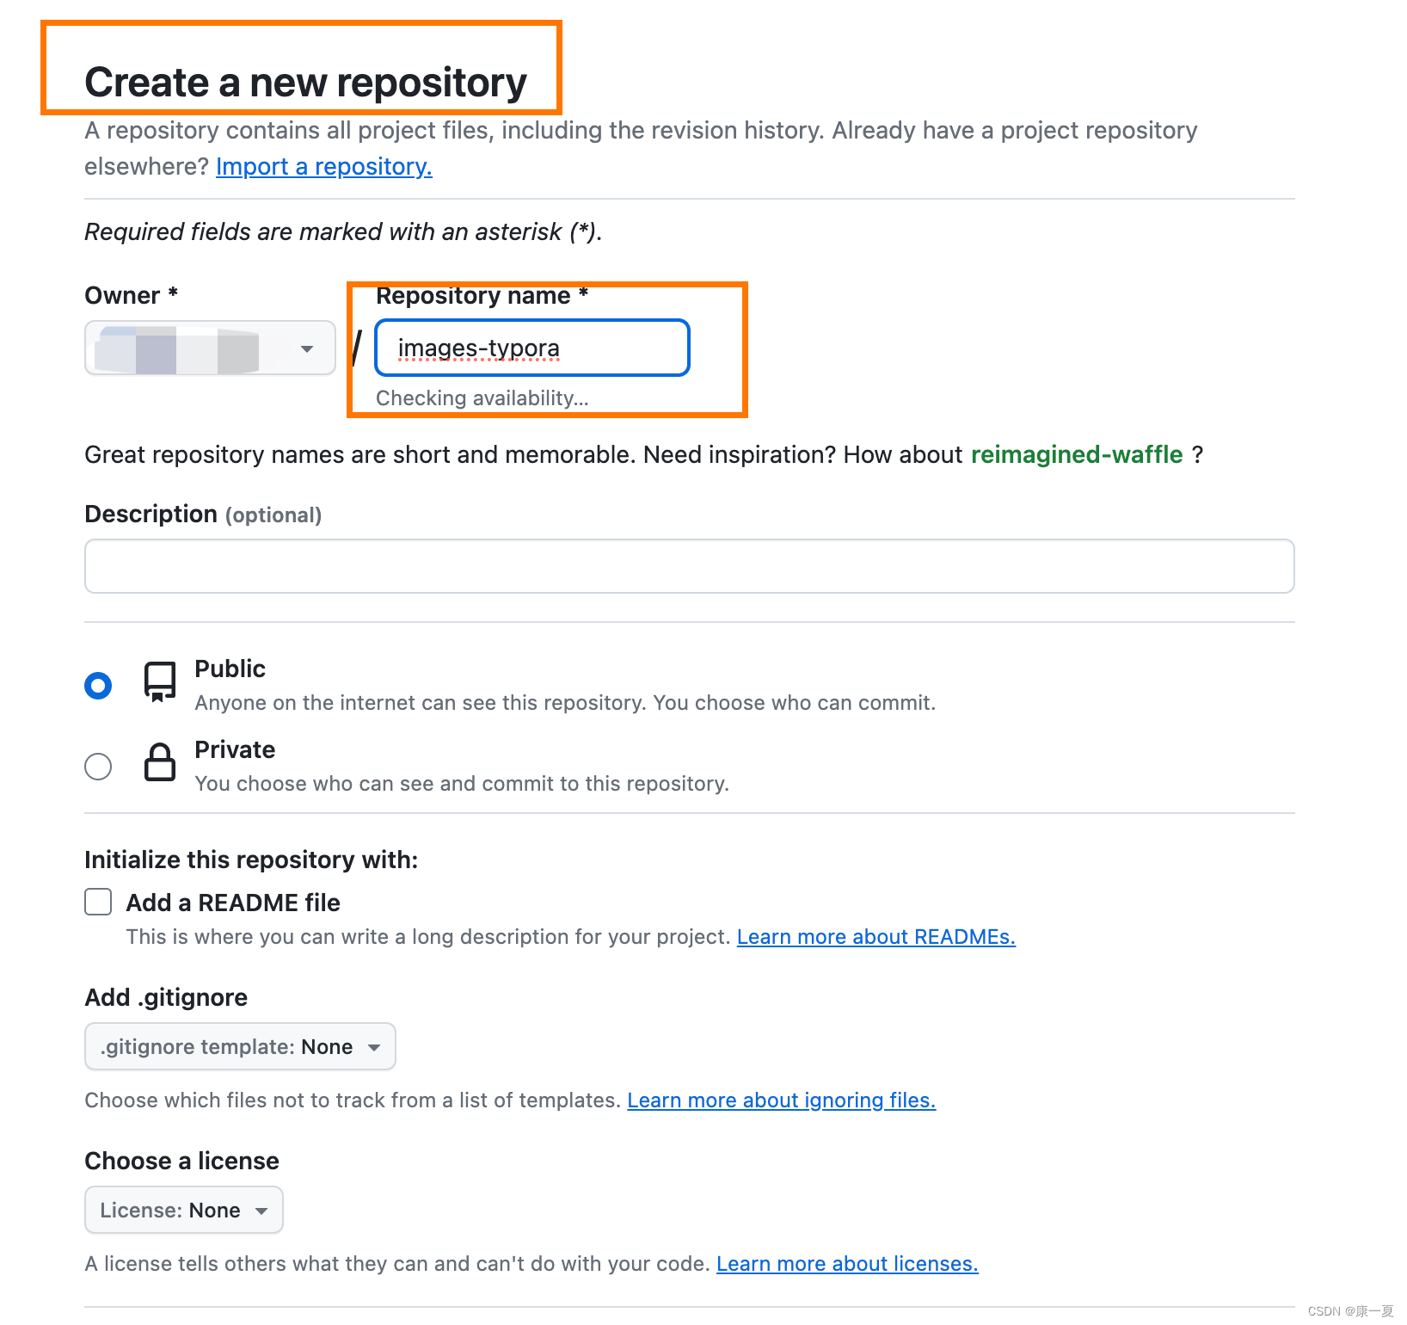Click the License dropdown caret arrow

(x=261, y=1211)
